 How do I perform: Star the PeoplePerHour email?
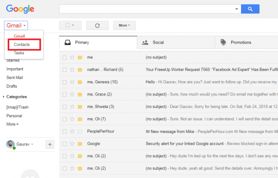tap(72, 131)
